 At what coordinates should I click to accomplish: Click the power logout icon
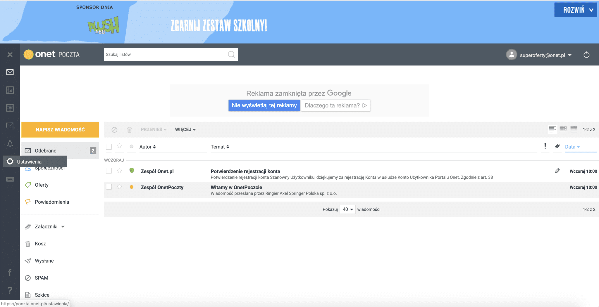pyautogui.click(x=586, y=55)
